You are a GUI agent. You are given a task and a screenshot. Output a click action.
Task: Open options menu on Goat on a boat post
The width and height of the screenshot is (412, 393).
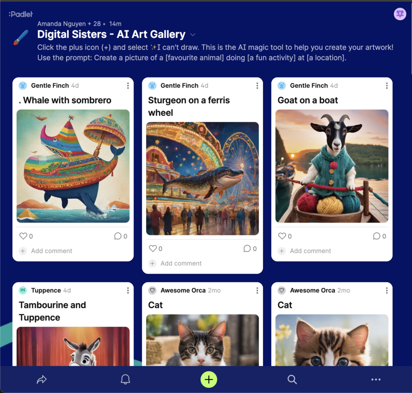(x=387, y=85)
